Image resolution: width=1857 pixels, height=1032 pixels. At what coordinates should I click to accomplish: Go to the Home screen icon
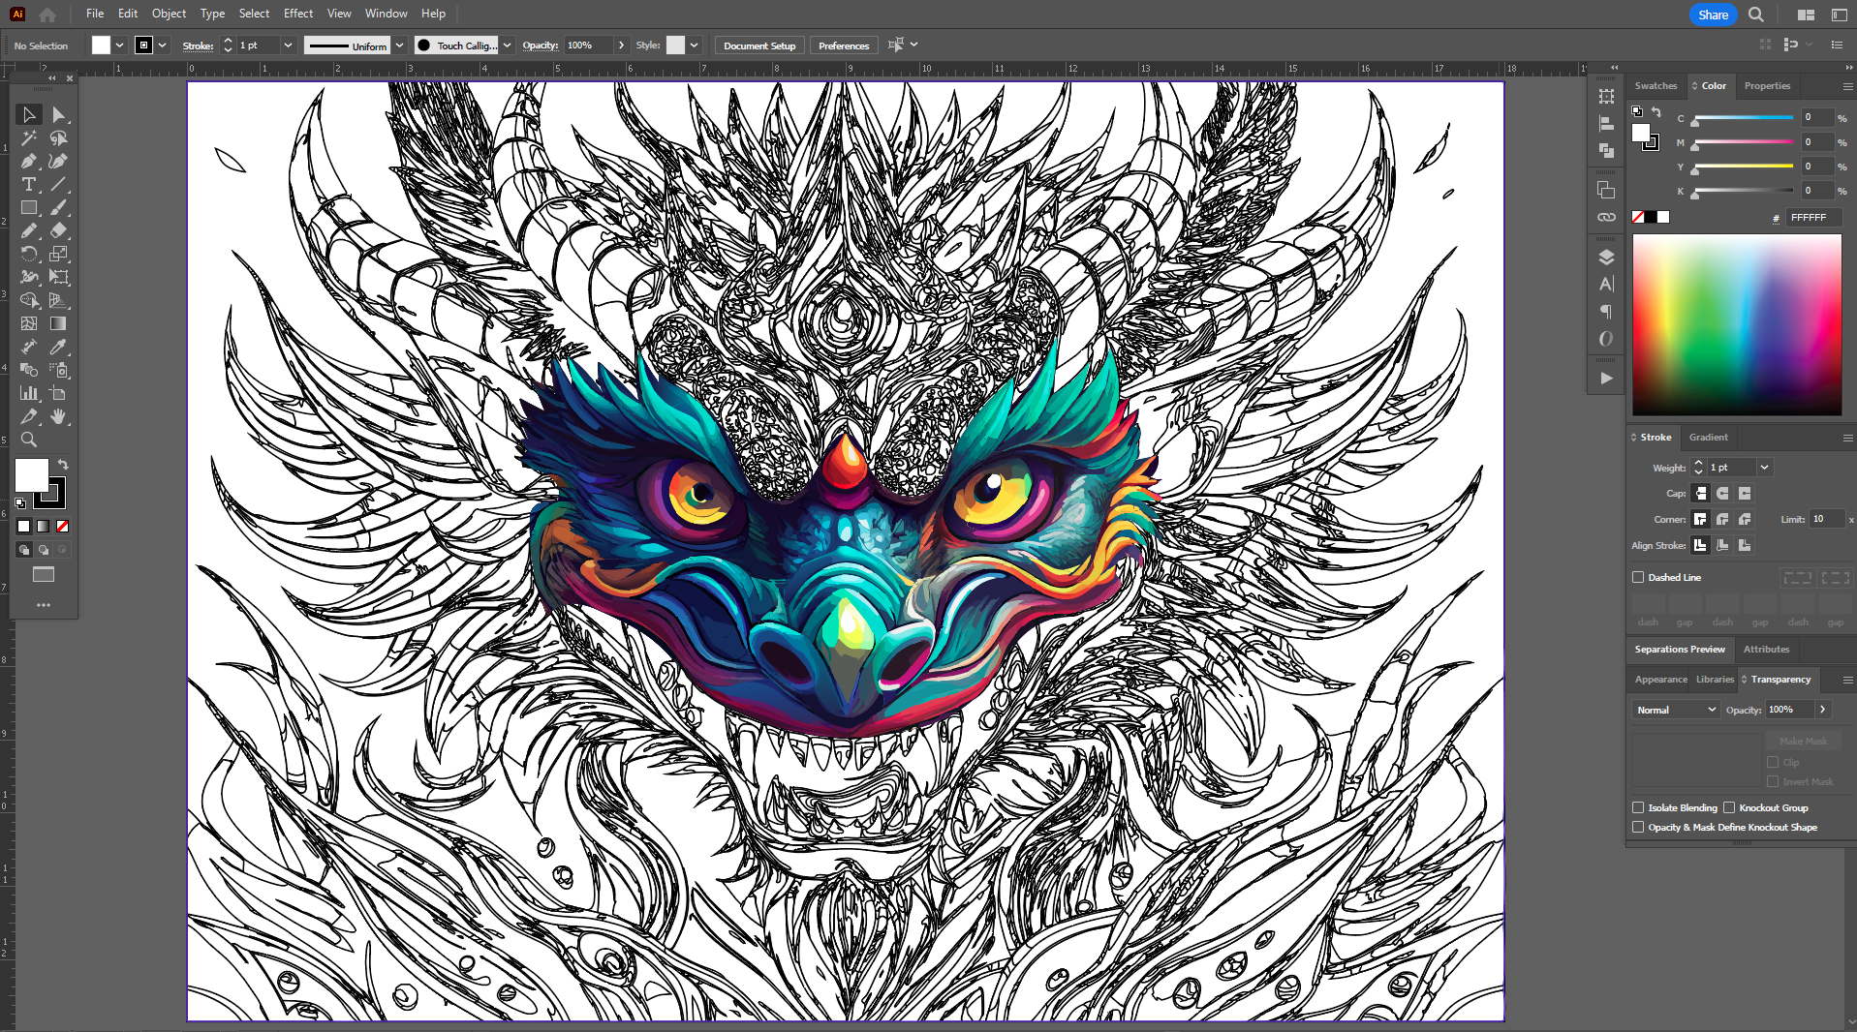(47, 15)
